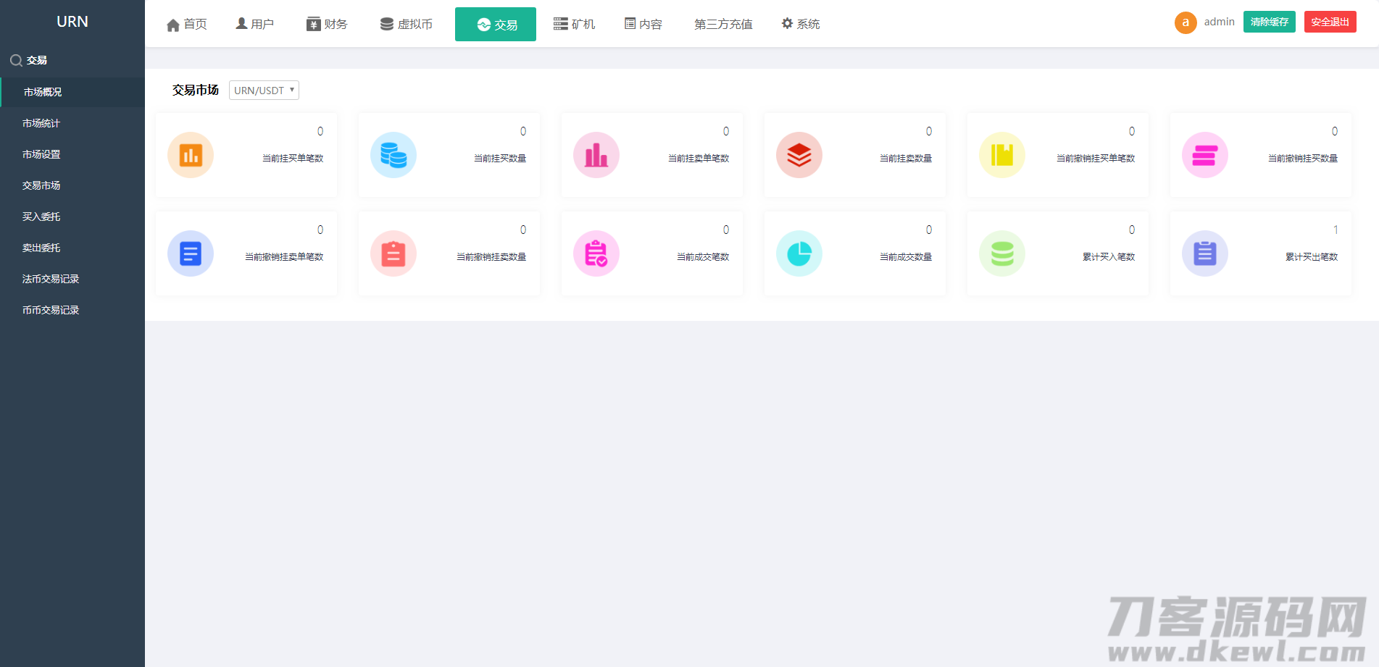The image size is (1379, 667).
Task: Click the red 安全退出 logout button
Action: (x=1330, y=22)
